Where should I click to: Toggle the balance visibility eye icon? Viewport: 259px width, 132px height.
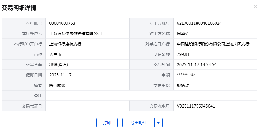click(x=193, y=75)
